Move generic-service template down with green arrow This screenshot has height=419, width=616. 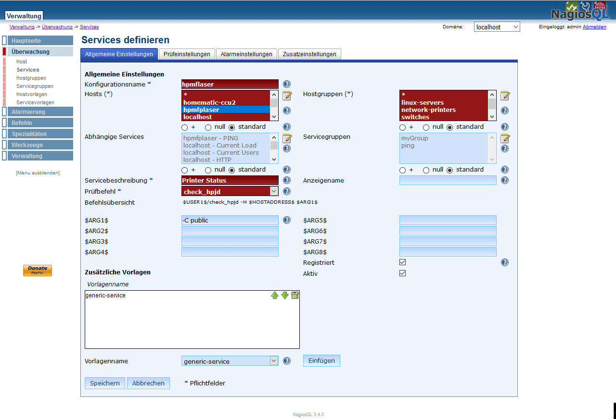(x=285, y=295)
